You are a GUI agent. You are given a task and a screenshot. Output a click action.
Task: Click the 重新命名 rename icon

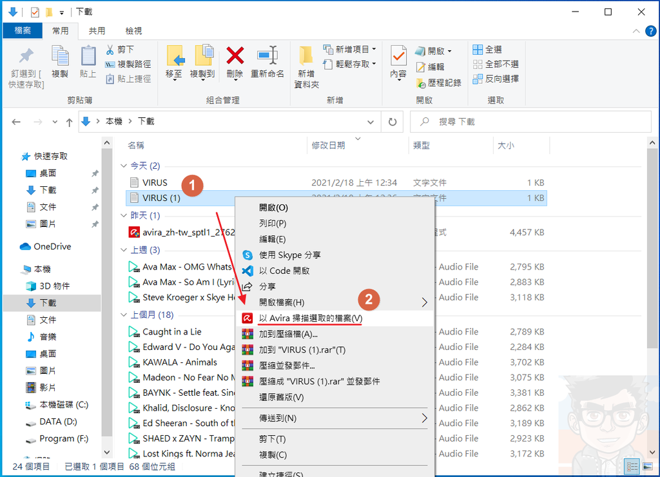(x=267, y=55)
